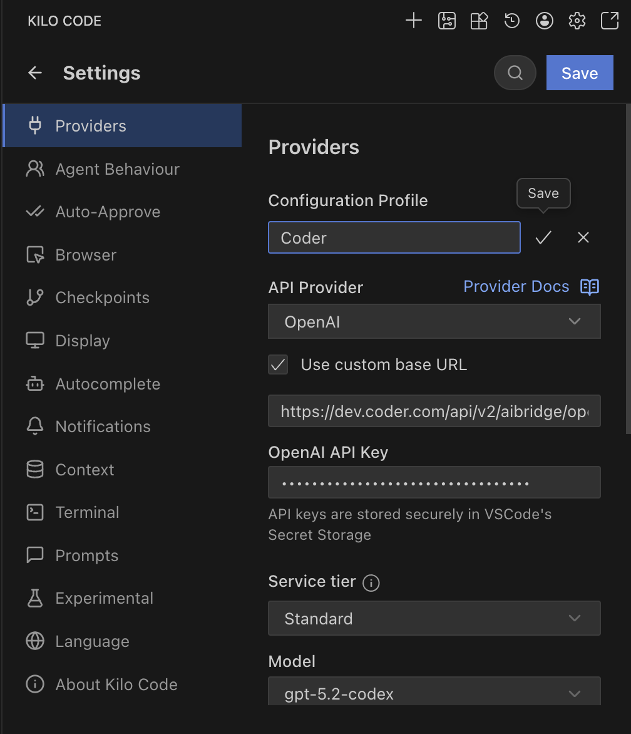Open the Marketplace icon
The image size is (631, 734).
coord(479,21)
